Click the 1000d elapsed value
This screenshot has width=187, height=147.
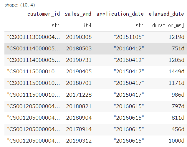176,141
